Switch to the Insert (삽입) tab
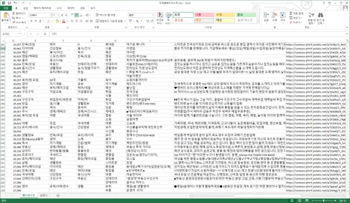Viewport: 350px width, 203px height. [x=26, y=8]
